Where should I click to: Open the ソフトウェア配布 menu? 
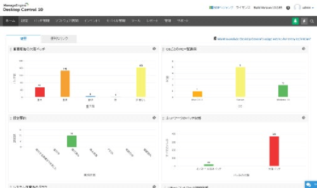[x=67, y=21]
